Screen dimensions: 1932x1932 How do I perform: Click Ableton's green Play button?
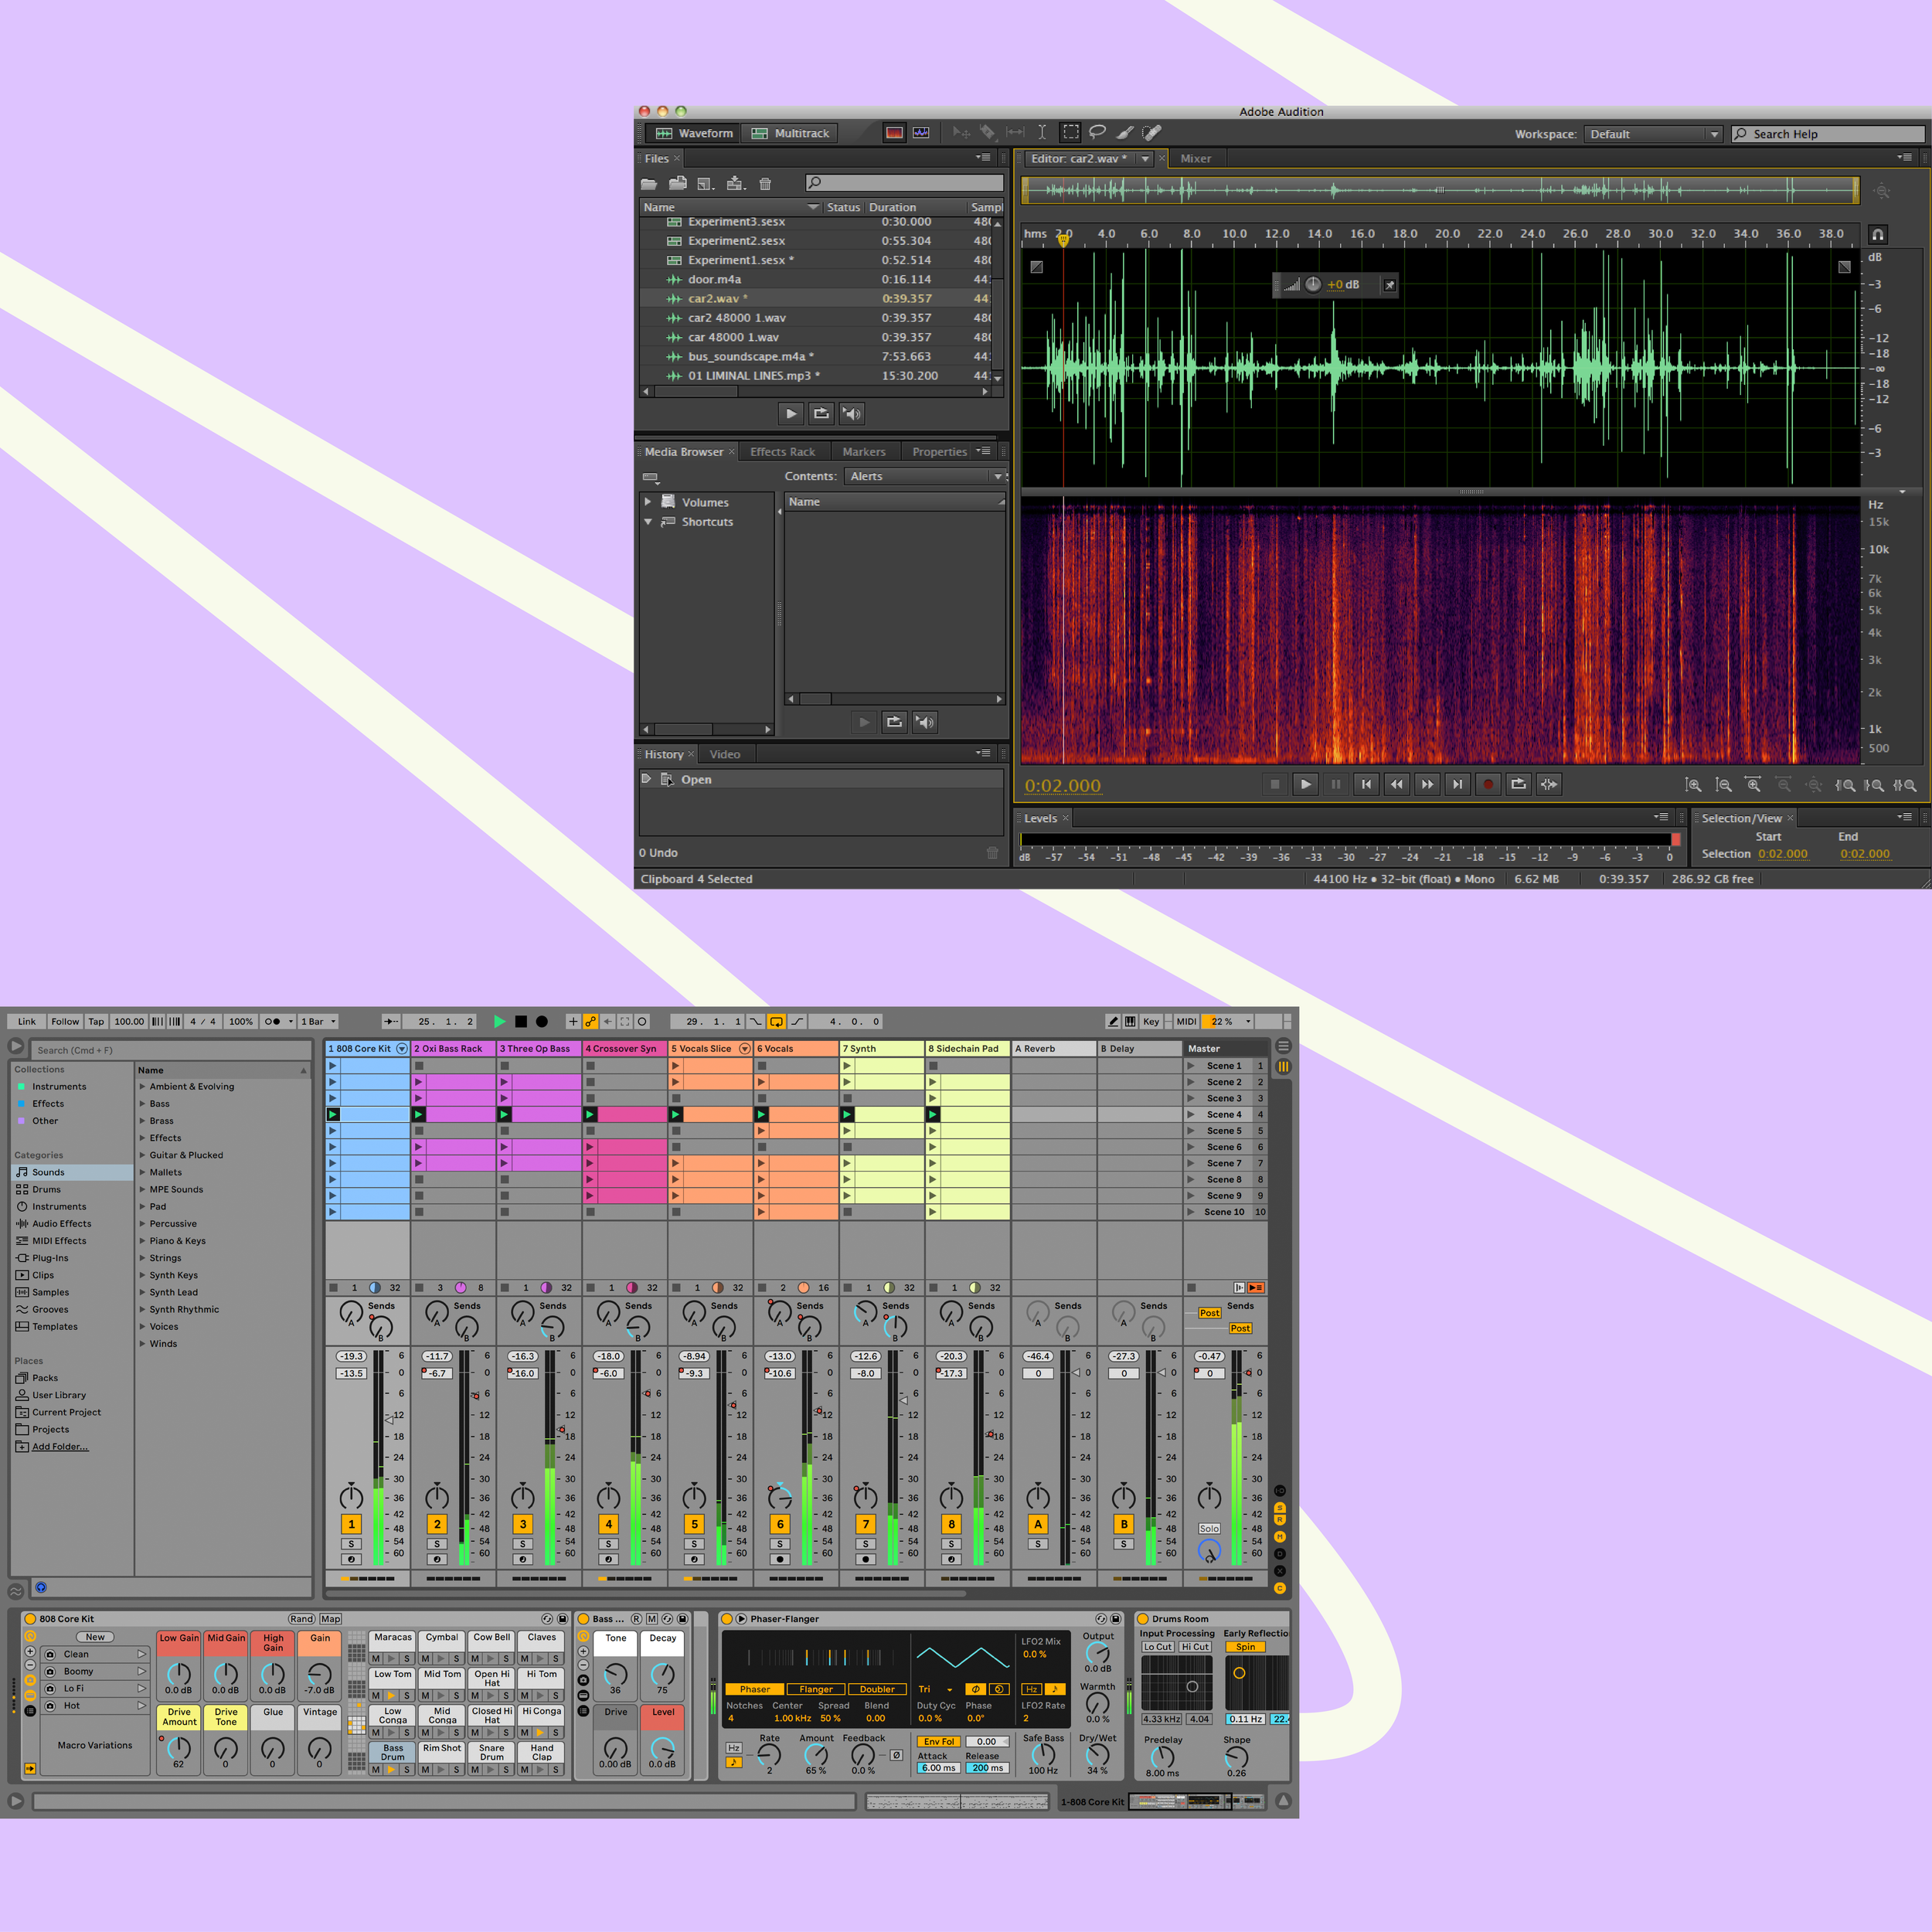point(499,1021)
